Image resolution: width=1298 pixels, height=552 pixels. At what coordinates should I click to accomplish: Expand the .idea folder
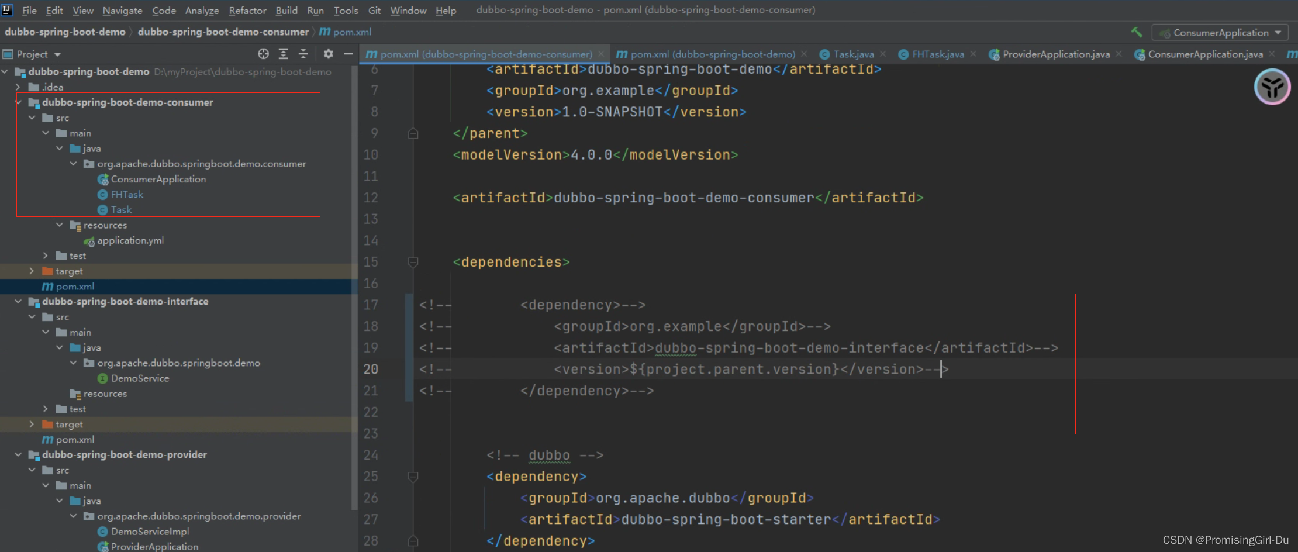pyautogui.click(x=18, y=87)
